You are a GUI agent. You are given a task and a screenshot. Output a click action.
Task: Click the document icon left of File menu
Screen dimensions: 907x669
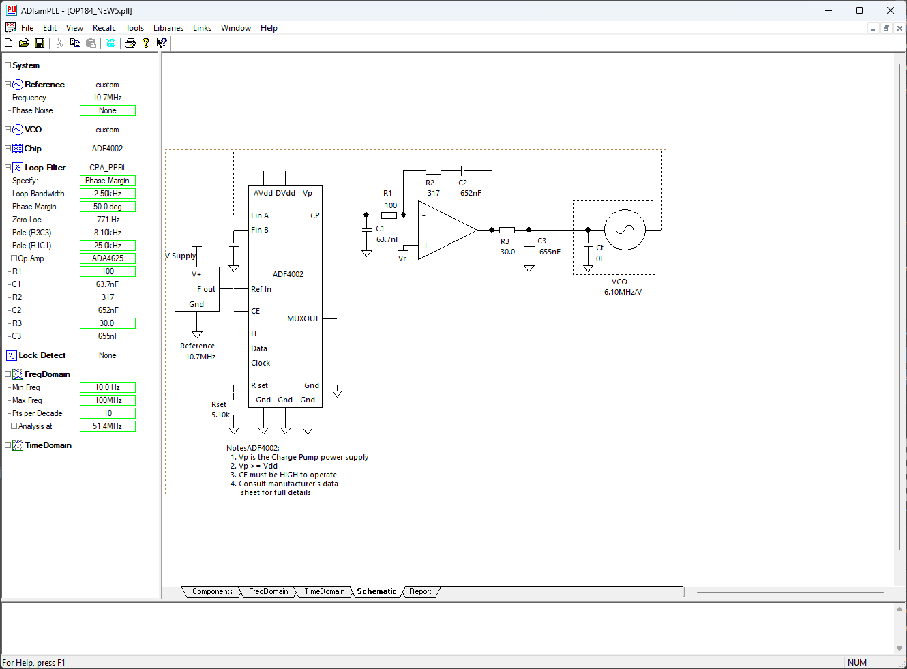(x=10, y=27)
